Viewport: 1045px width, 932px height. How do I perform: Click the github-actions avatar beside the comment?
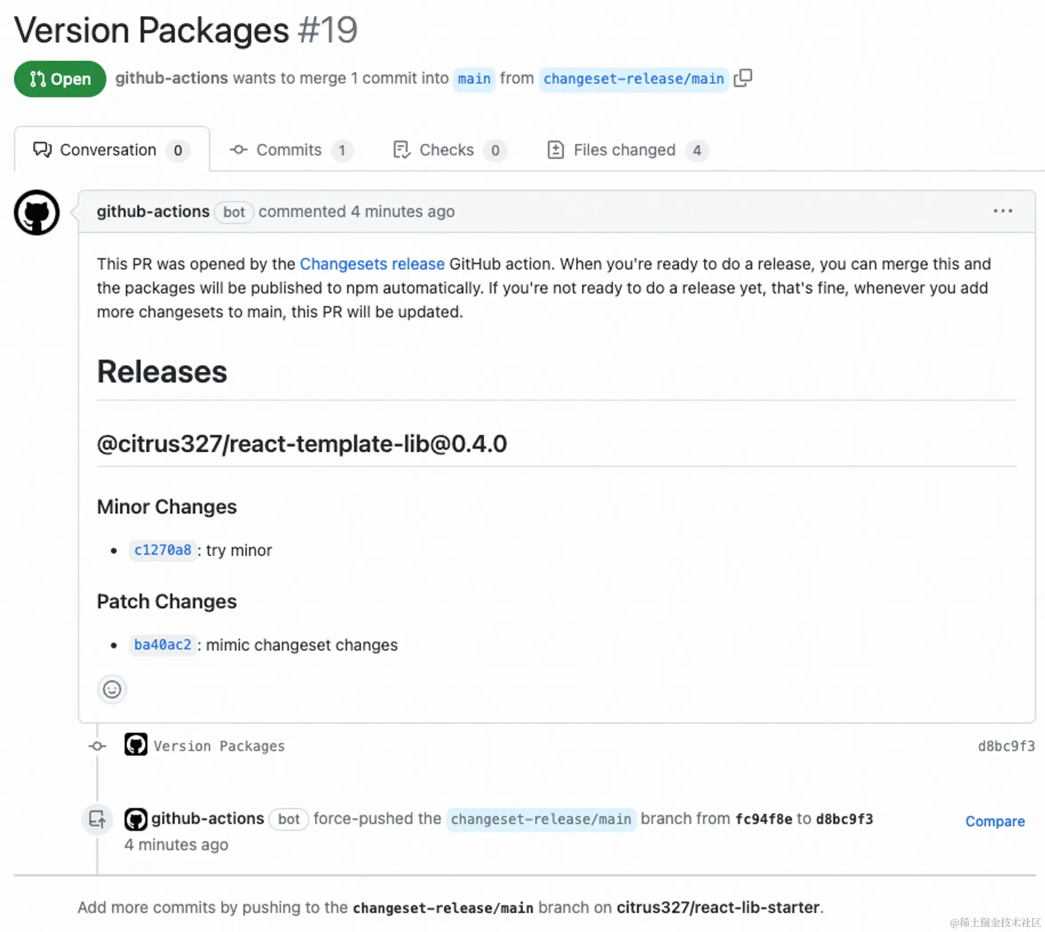[x=37, y=212]
